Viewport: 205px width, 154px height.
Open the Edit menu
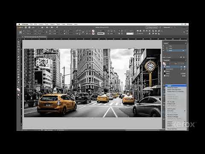[35, 24]
